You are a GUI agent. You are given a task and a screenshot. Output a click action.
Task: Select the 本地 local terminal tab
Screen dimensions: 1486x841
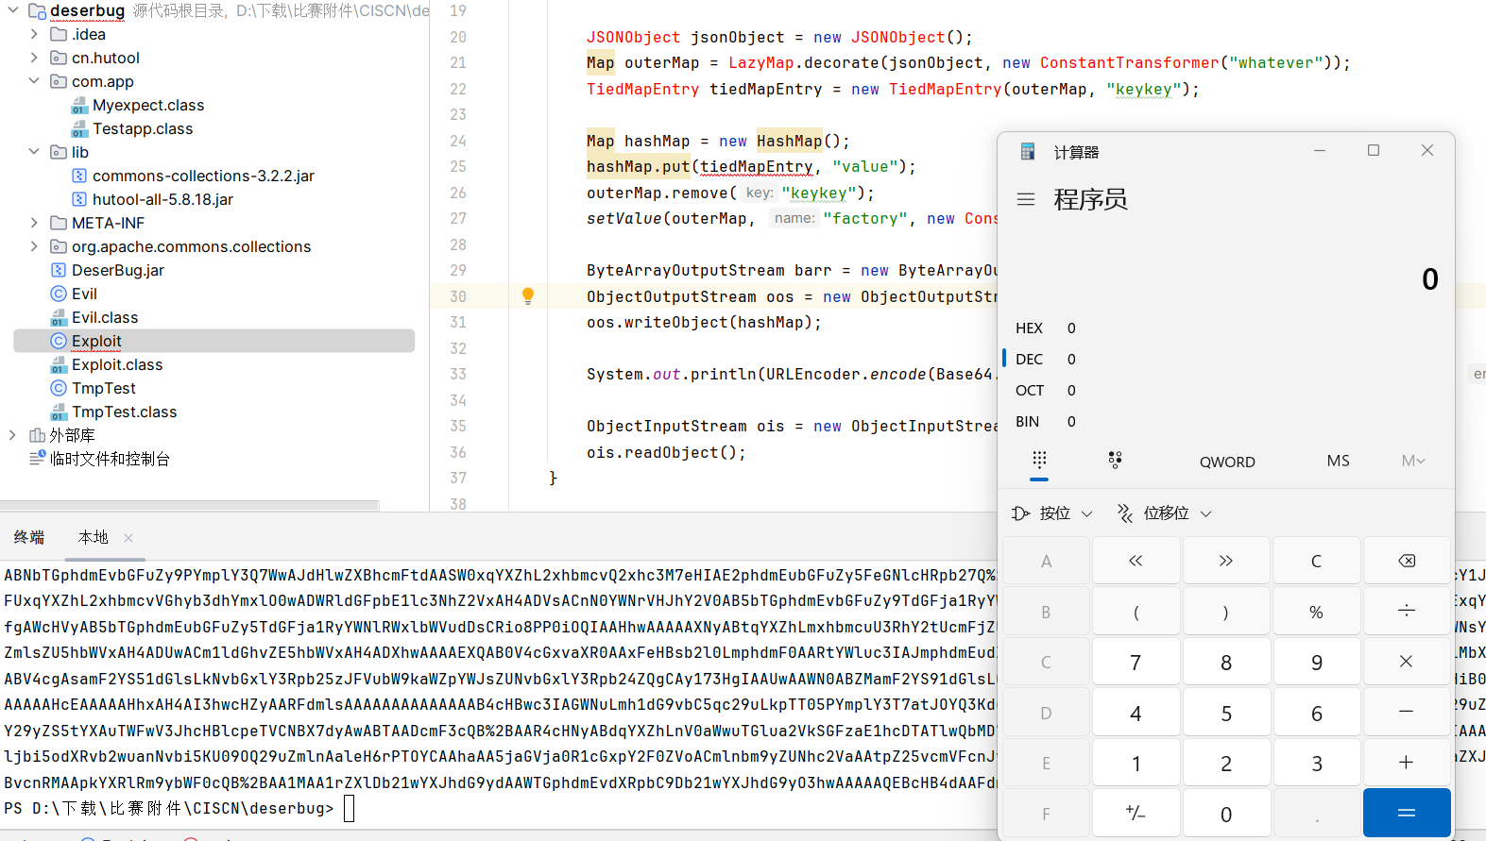click(x=94, y=537)
